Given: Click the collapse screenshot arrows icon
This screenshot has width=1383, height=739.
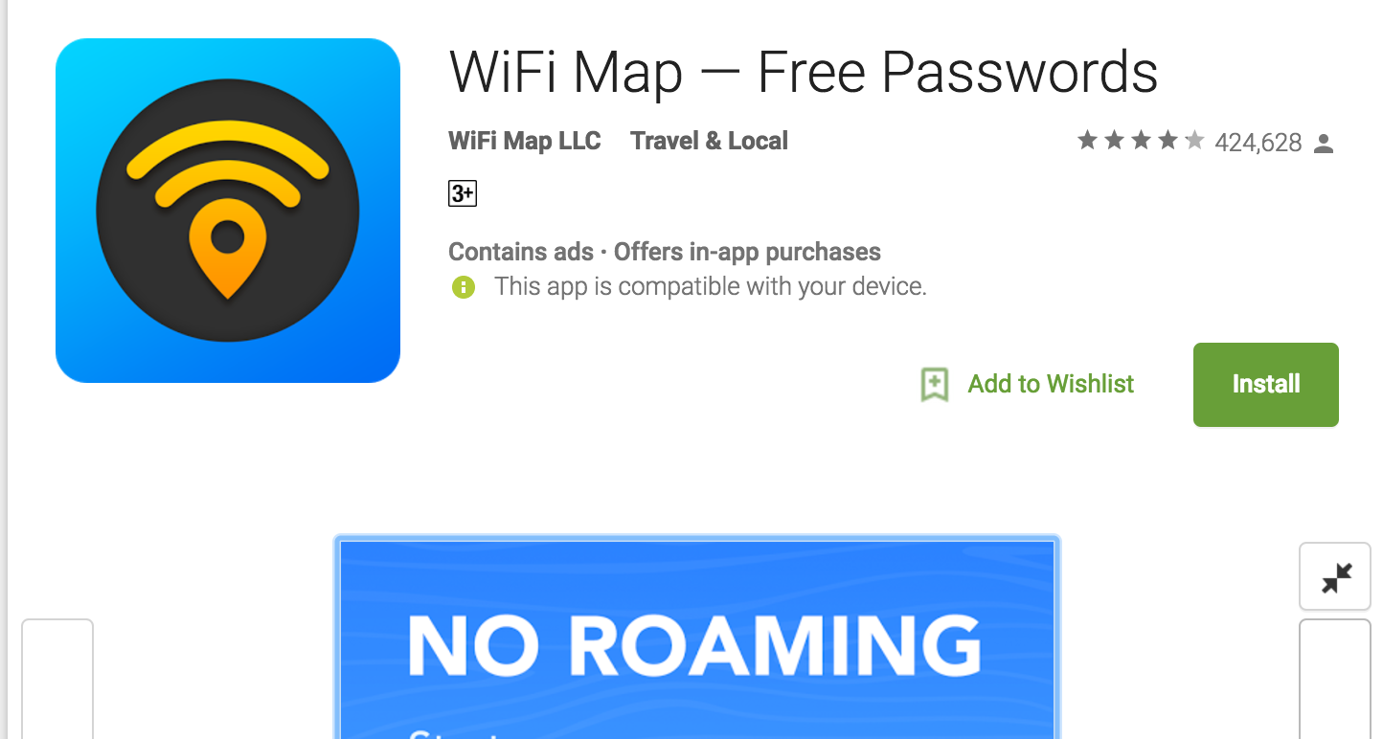Looking at the screenshot, I should tap(1335, 577).
